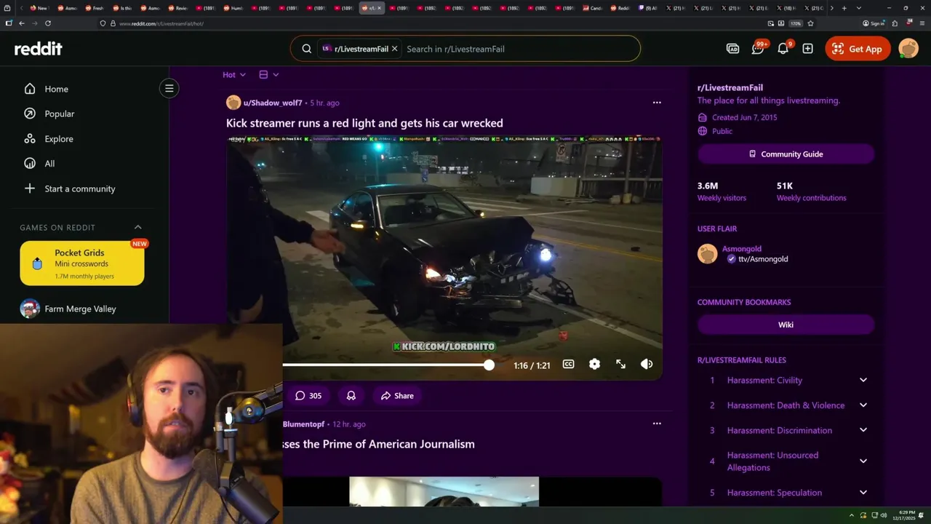Remove the r/LivestreamFail search filter chip
The image size is (931, 524).
click(394, 49)
